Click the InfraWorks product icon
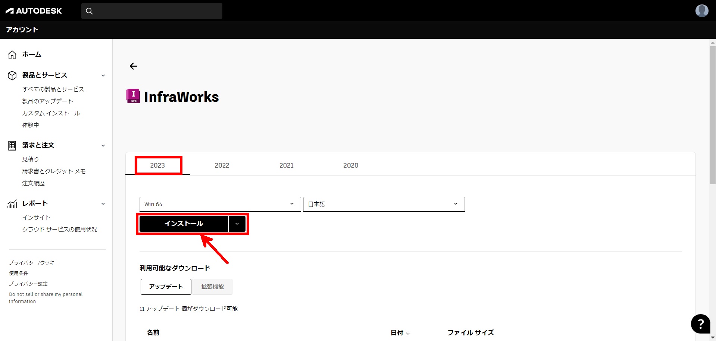The image size is (716, 341). click(x=133, y=96)
